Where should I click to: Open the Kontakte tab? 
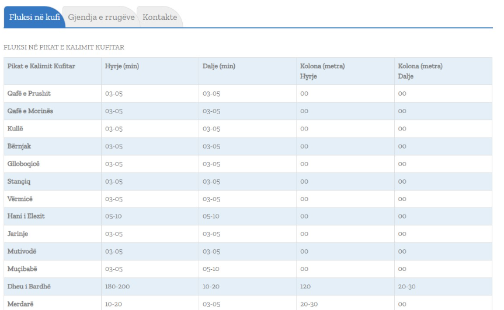point(159,17)
